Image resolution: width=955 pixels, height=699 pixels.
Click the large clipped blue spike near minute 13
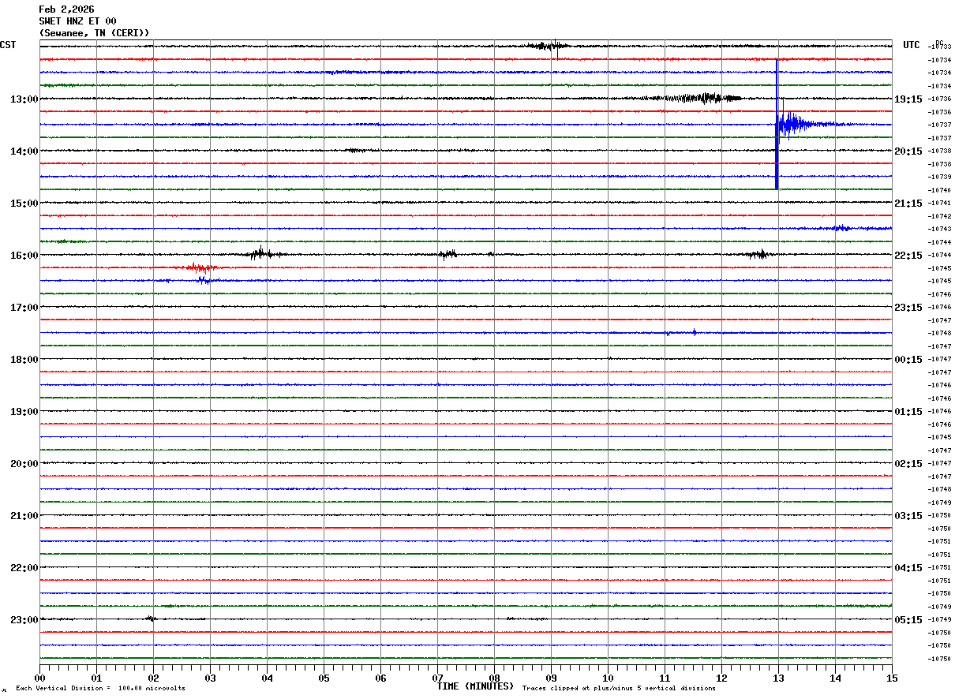click(777, 124)
